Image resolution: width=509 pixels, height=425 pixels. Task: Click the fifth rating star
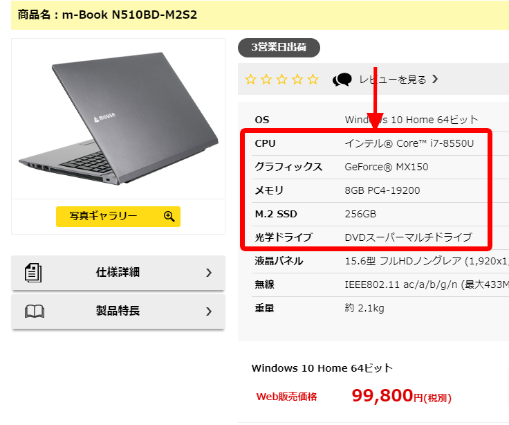point(313,80)
